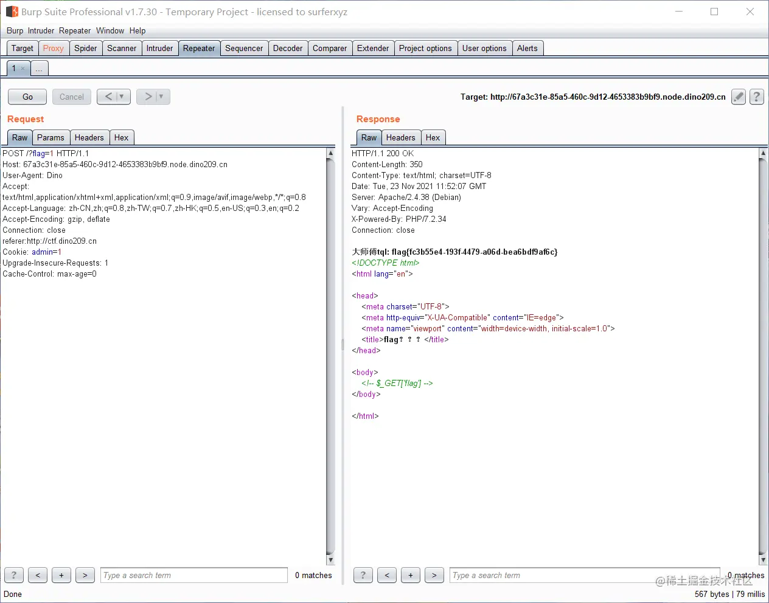Open Repeater help question mark icon
This screenshot has height=603, width=769.
[x=757, y=97]
